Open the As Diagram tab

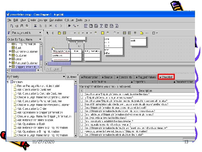[53, 69]
